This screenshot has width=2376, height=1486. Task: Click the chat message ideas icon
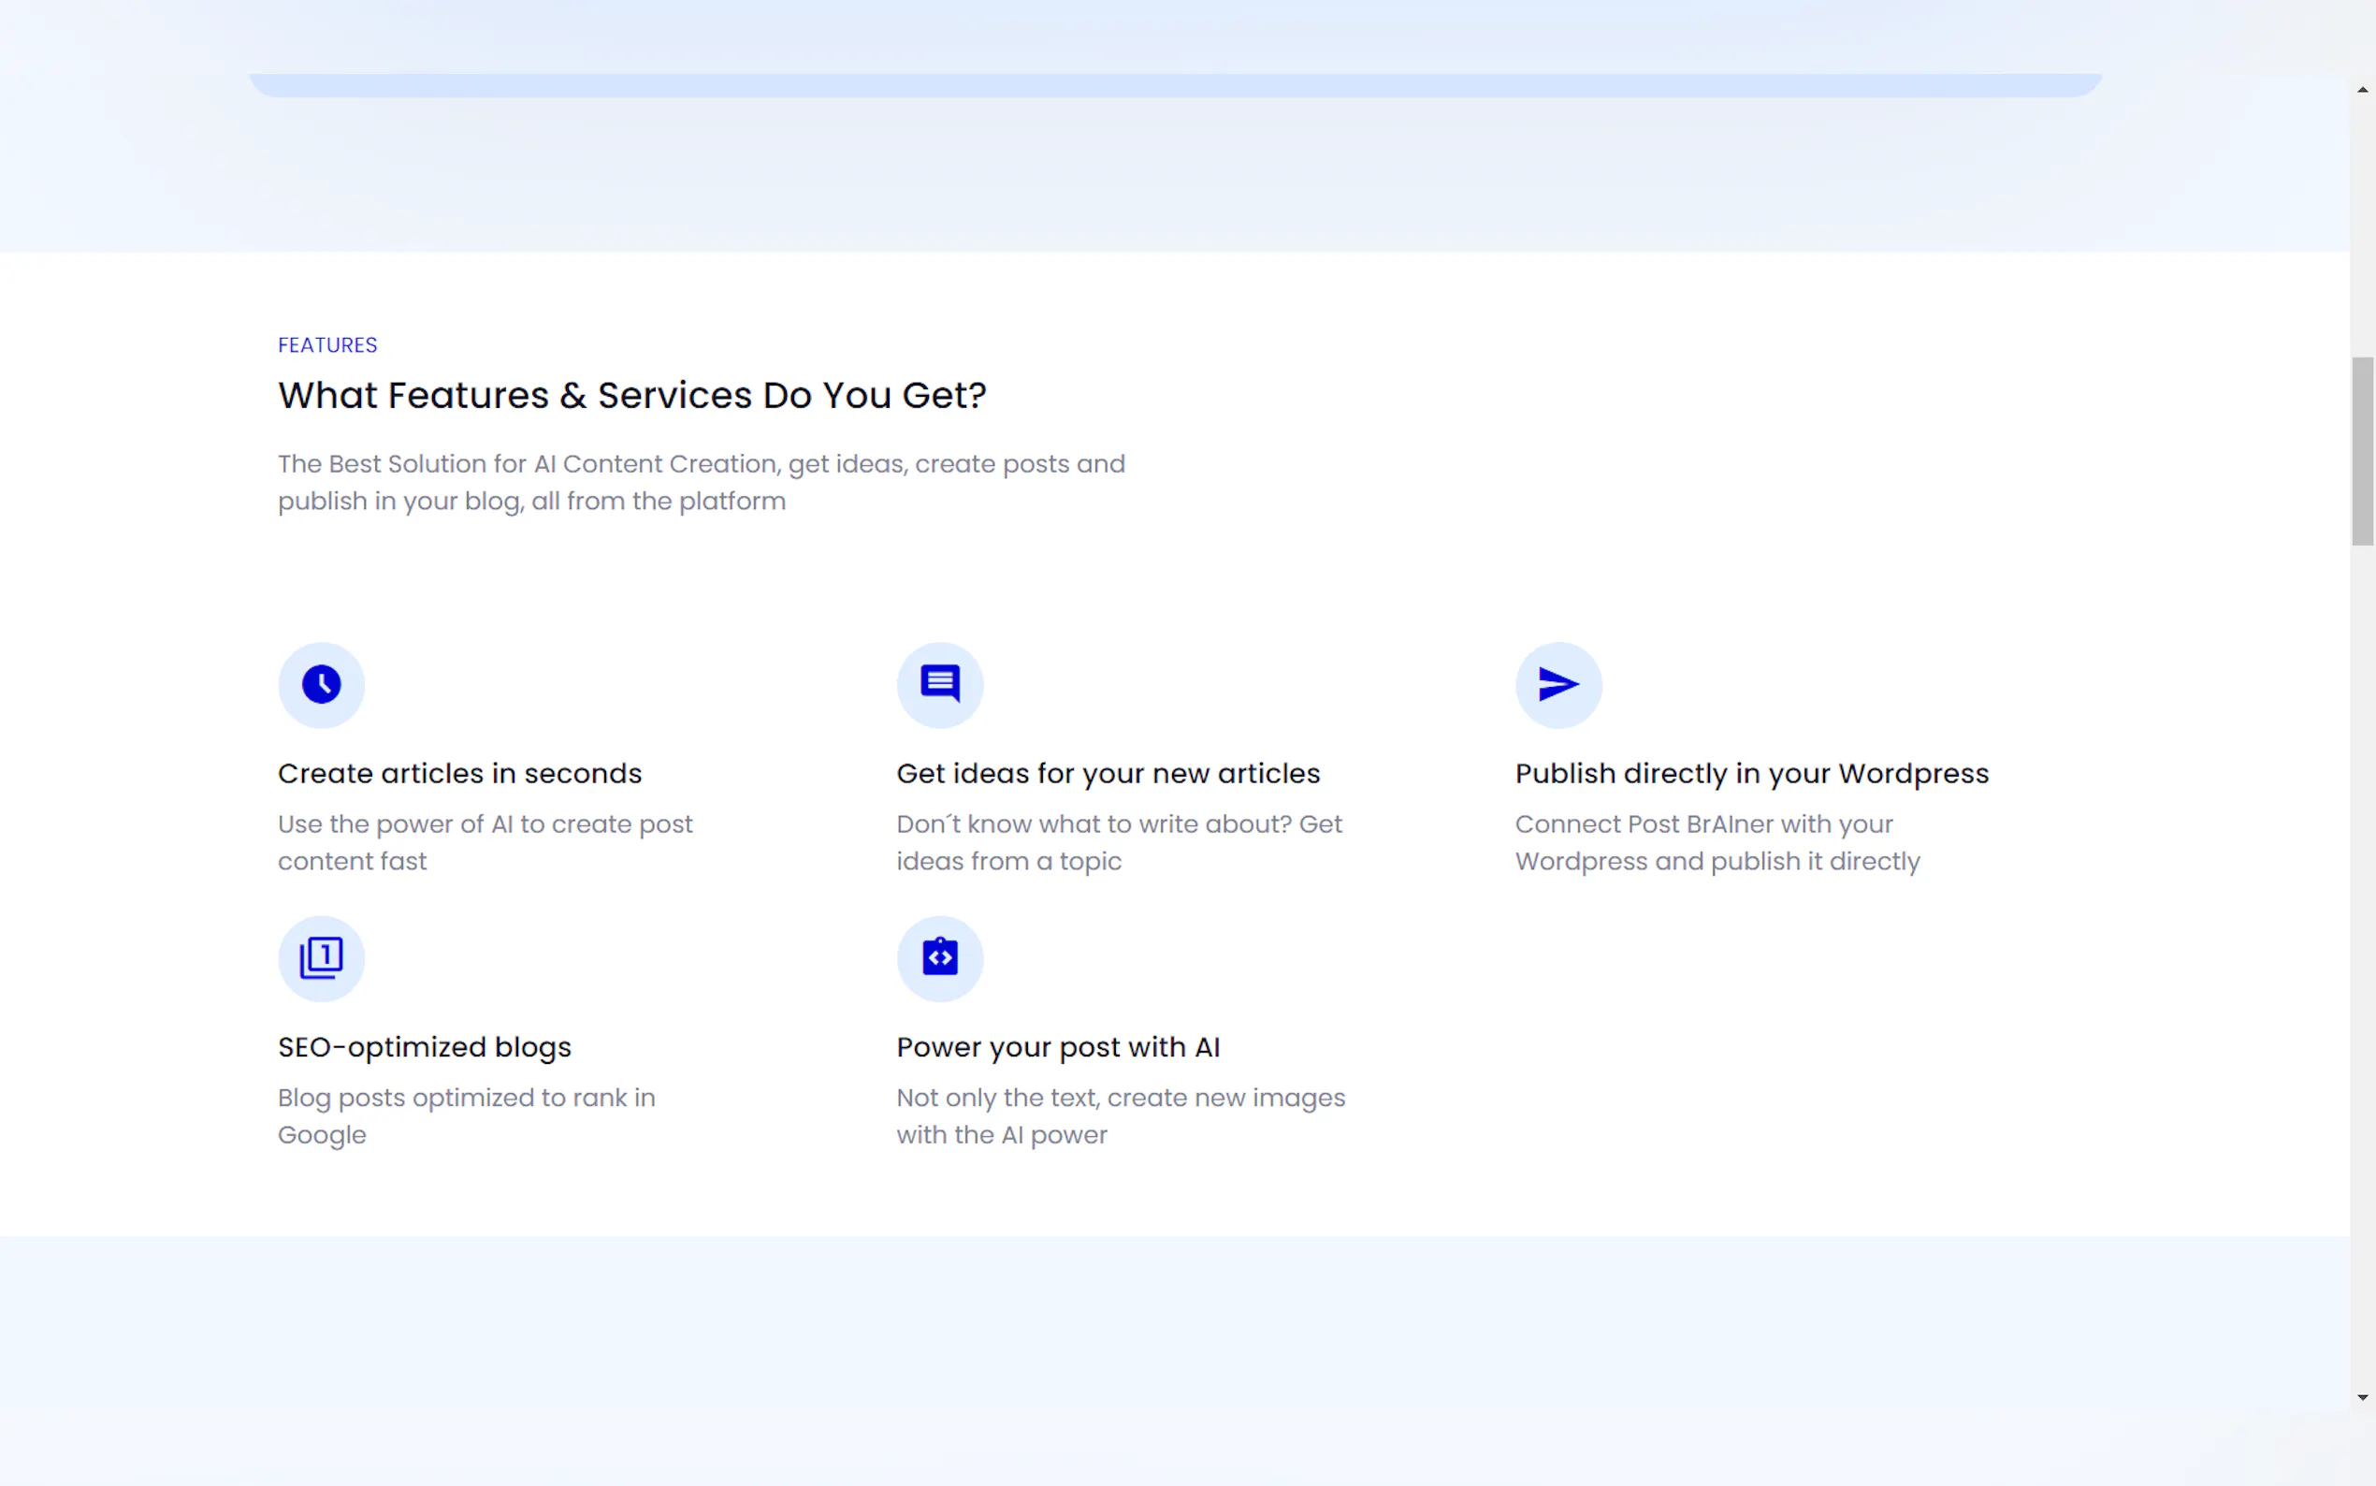[939, 684]
